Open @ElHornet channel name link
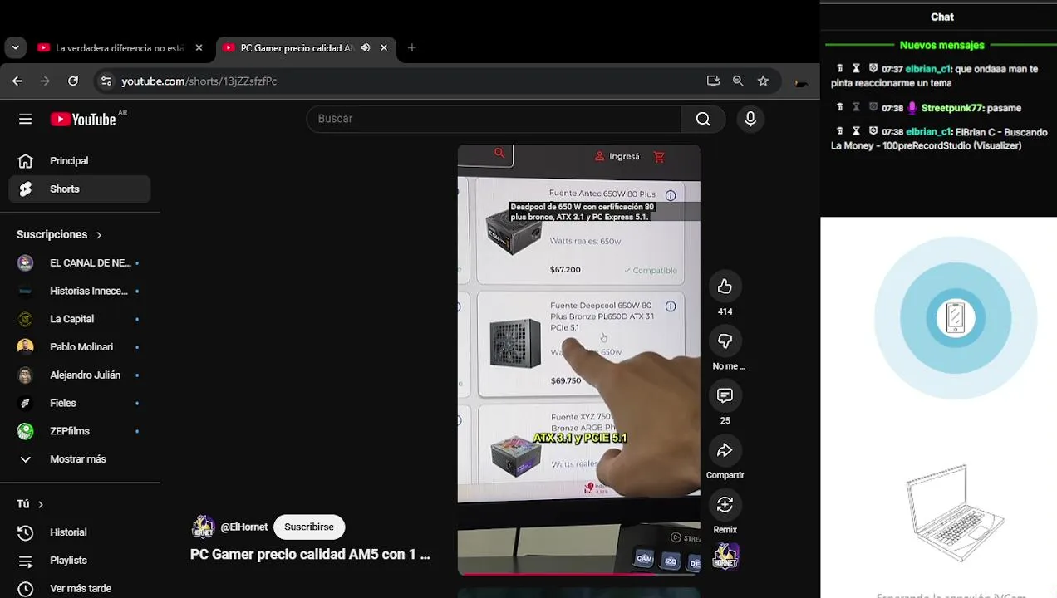1057x598 pixels. tap(244, 527)
